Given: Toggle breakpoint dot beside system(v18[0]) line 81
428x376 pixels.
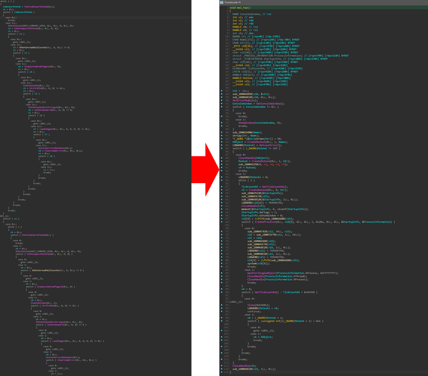Looking at the screenshot, I should (221, 264).
